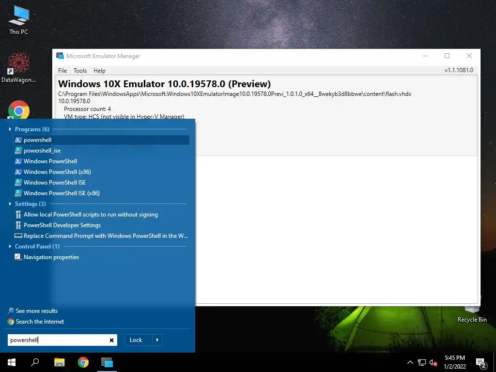Click Windows PowerShell ISE icon
Image resolution: width=496 pixels, height=372 pixels.
(18, 183)
